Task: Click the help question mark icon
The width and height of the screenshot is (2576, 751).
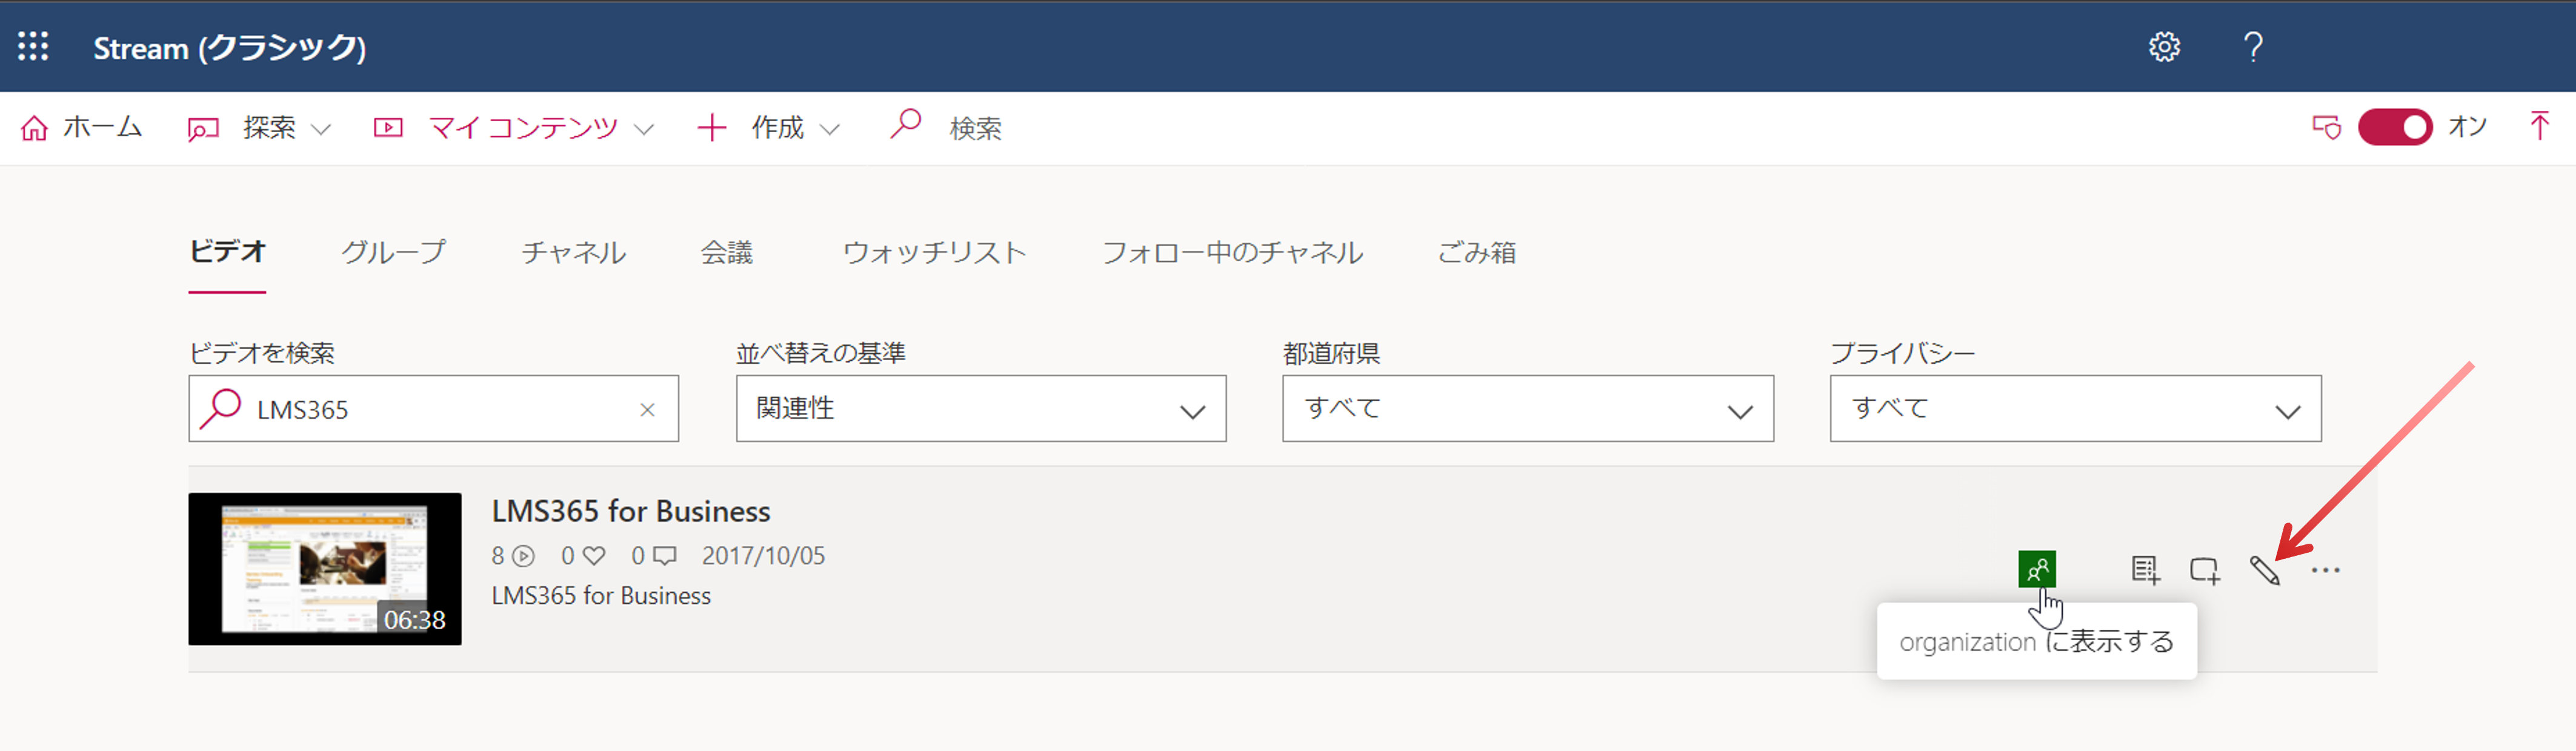Action: 2253,47
